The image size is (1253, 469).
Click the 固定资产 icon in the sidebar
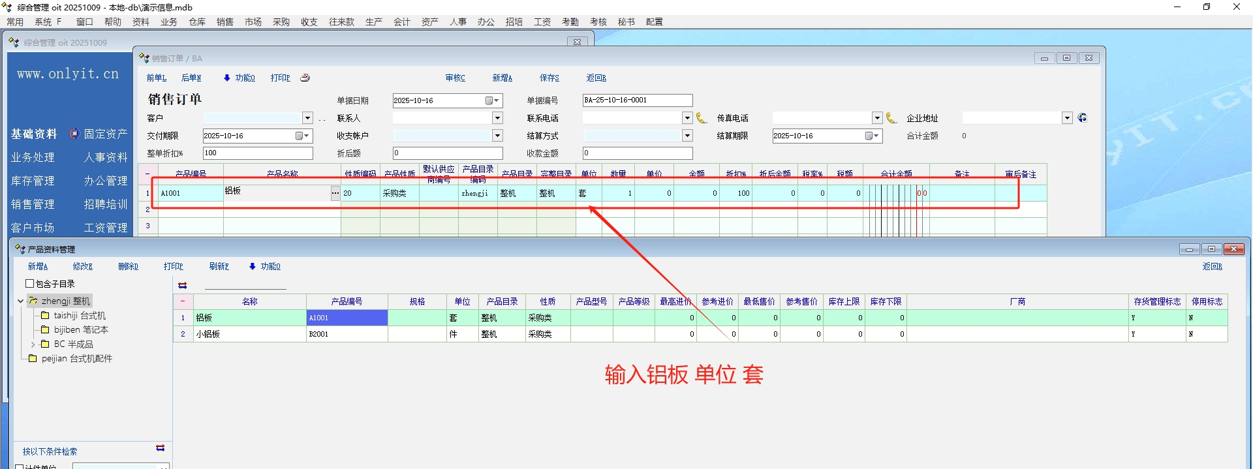(74, 134)
